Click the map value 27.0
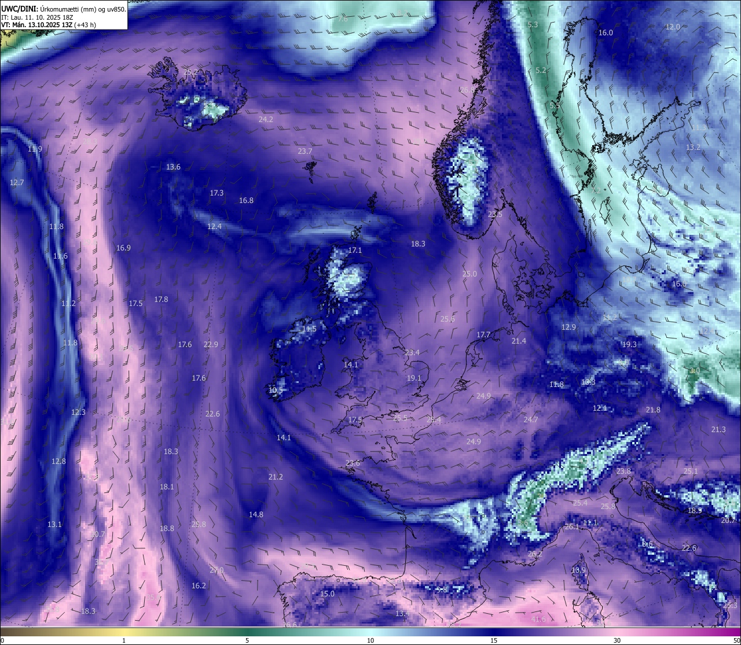Viewport: 741px width, 645px height. click(x=217, y=570)
